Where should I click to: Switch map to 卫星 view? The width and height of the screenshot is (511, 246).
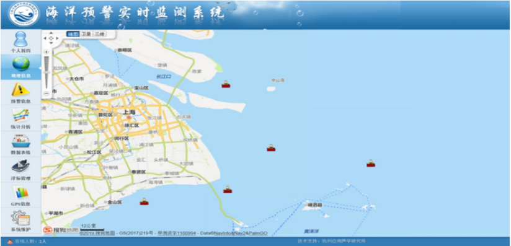pos(86,34)
